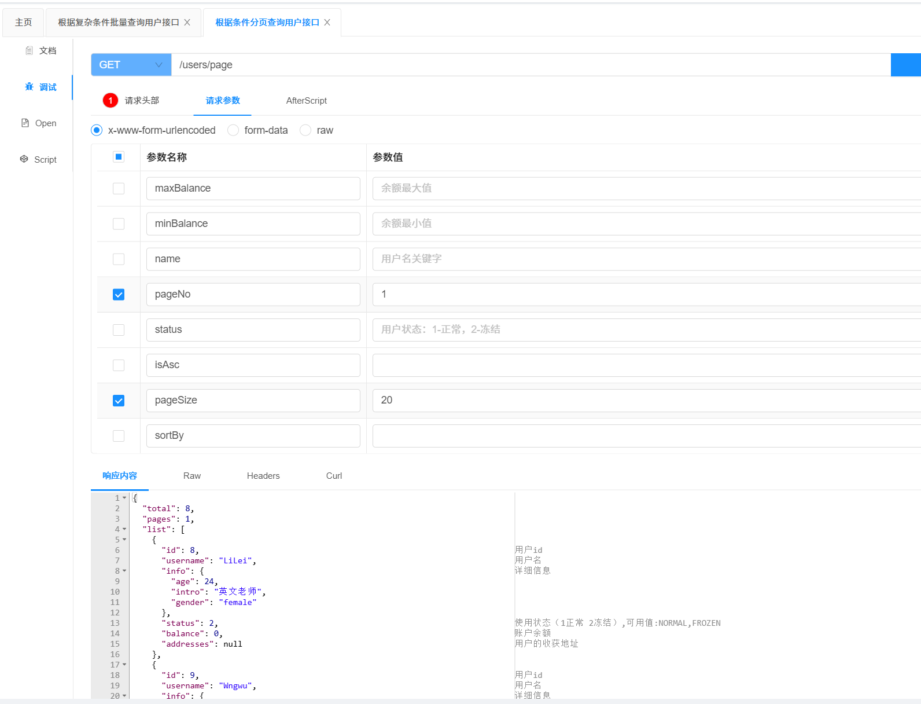Open the 文档 document sidebar item

40,50
